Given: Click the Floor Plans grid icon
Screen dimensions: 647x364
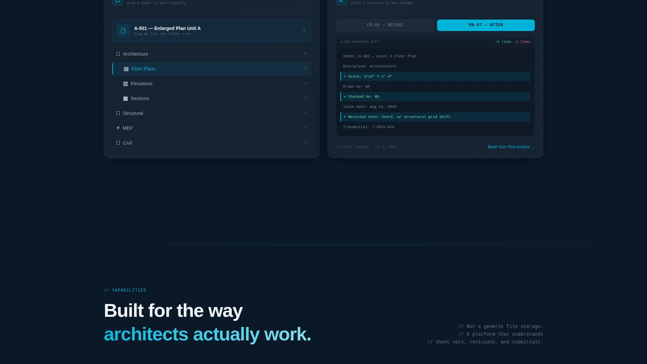Looking at the screenshot, I should (x=126, y=69).
